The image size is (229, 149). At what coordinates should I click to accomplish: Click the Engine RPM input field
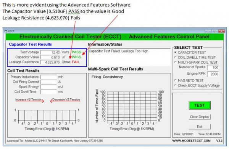213,74
